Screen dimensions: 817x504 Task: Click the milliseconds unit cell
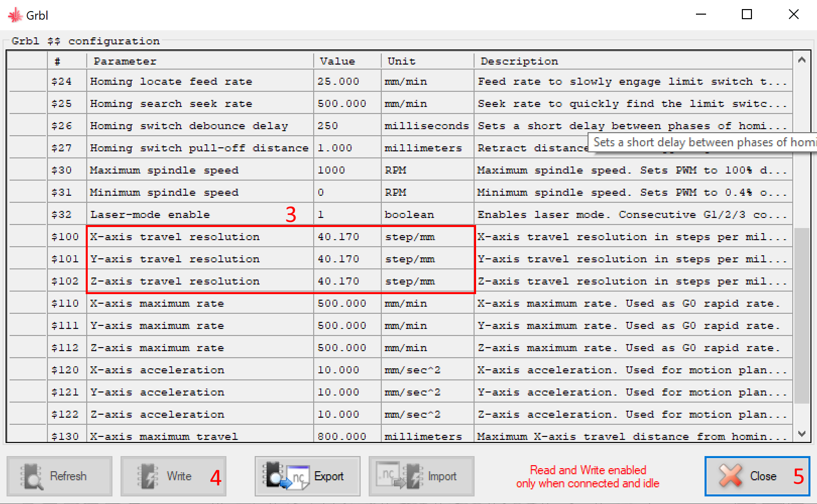tap(428, 126)
